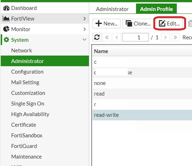The height and width of the screenshot is (166, 192).
Task: Open FortiGuard settings
Action: coord(45,146)
